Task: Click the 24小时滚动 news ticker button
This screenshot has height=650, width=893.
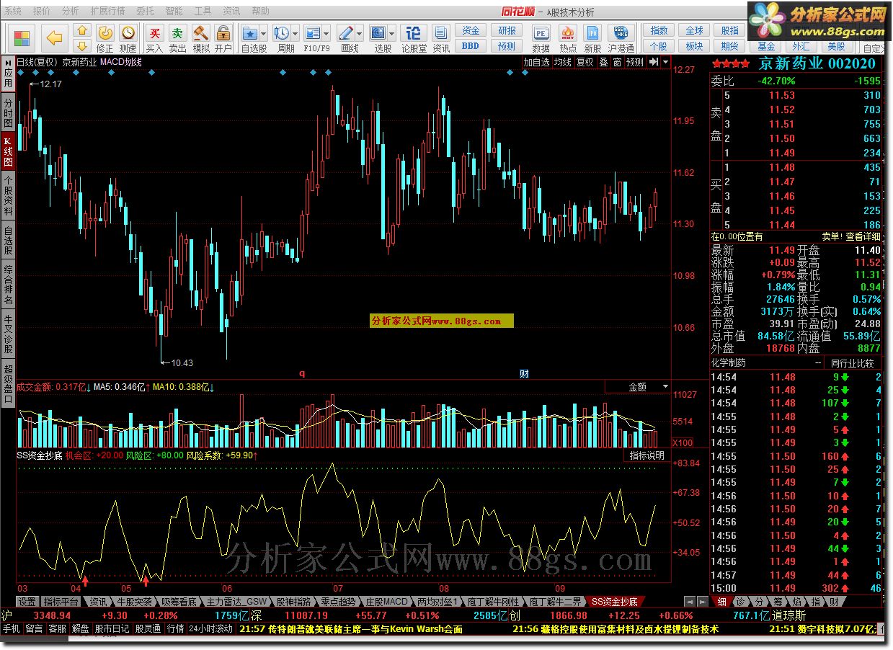Action: (210, 628)
